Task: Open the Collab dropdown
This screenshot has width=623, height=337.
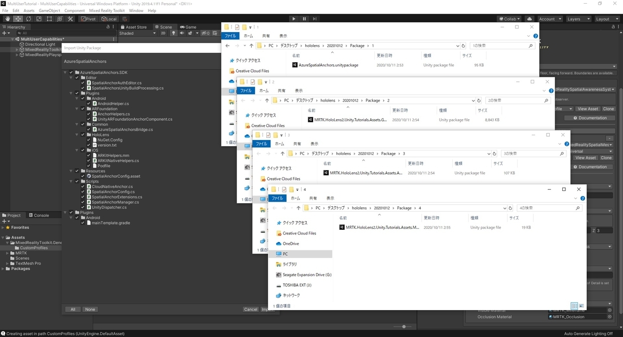Action: (509, 19)
